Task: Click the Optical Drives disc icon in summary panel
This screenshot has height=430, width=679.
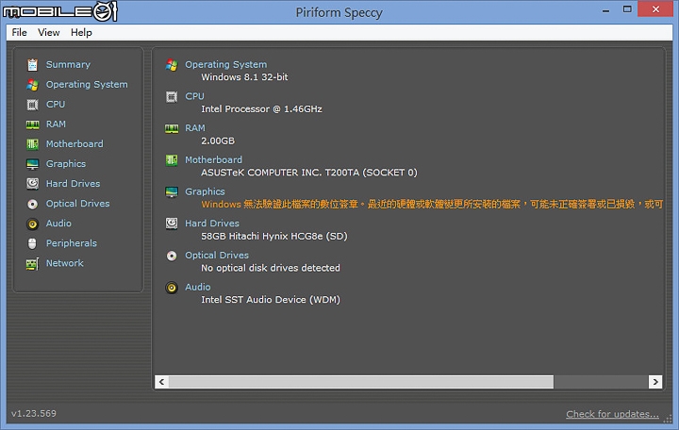Action: point(172,256)
